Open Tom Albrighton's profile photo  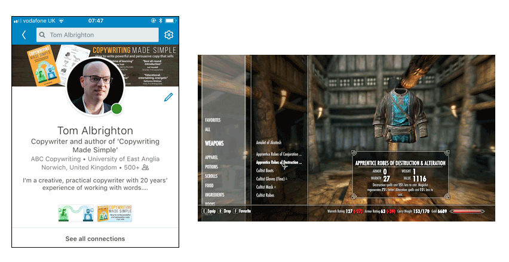95,87
